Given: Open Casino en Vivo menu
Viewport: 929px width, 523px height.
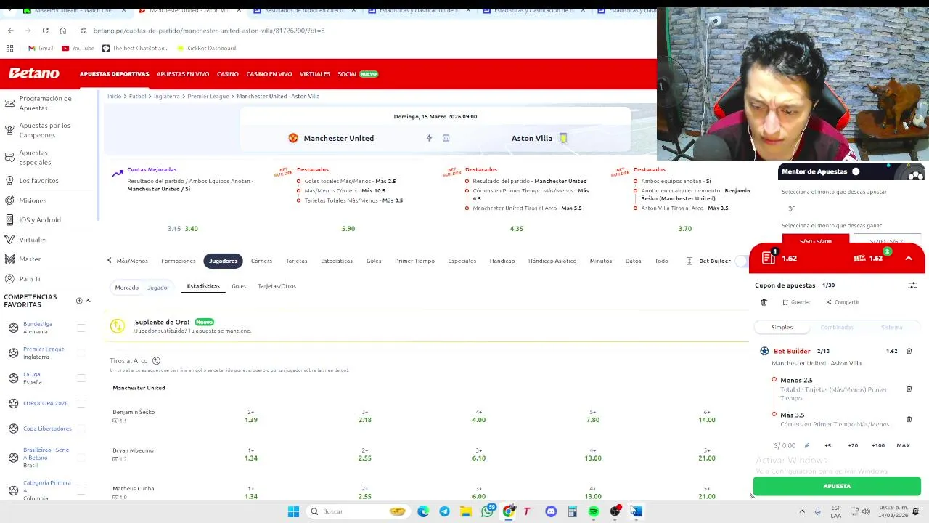Looking at the screenshot, I should [x=269, y=74].
